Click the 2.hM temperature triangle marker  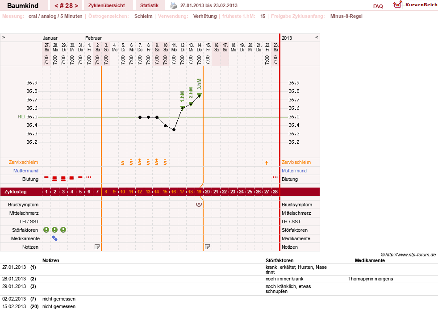(191, 104)
